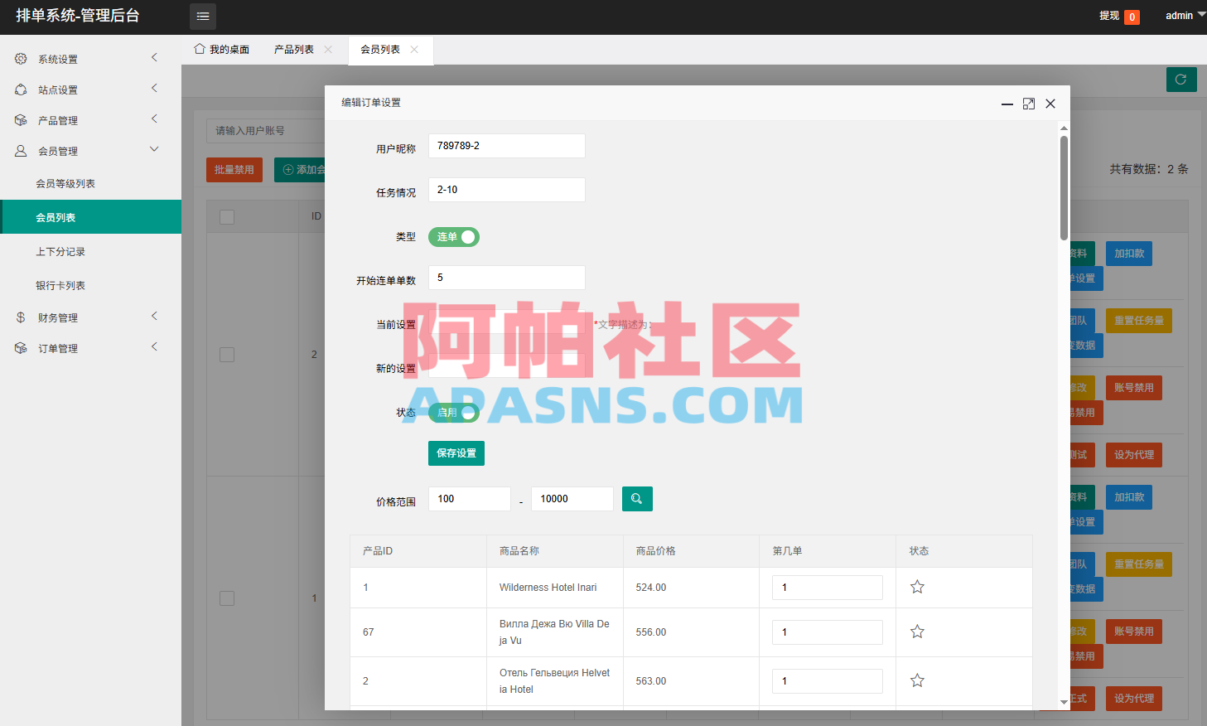The width and height of the screenshot is (1207, 726).
Task: Click the 财务管理 dollar icon
Action: point(21,317)
